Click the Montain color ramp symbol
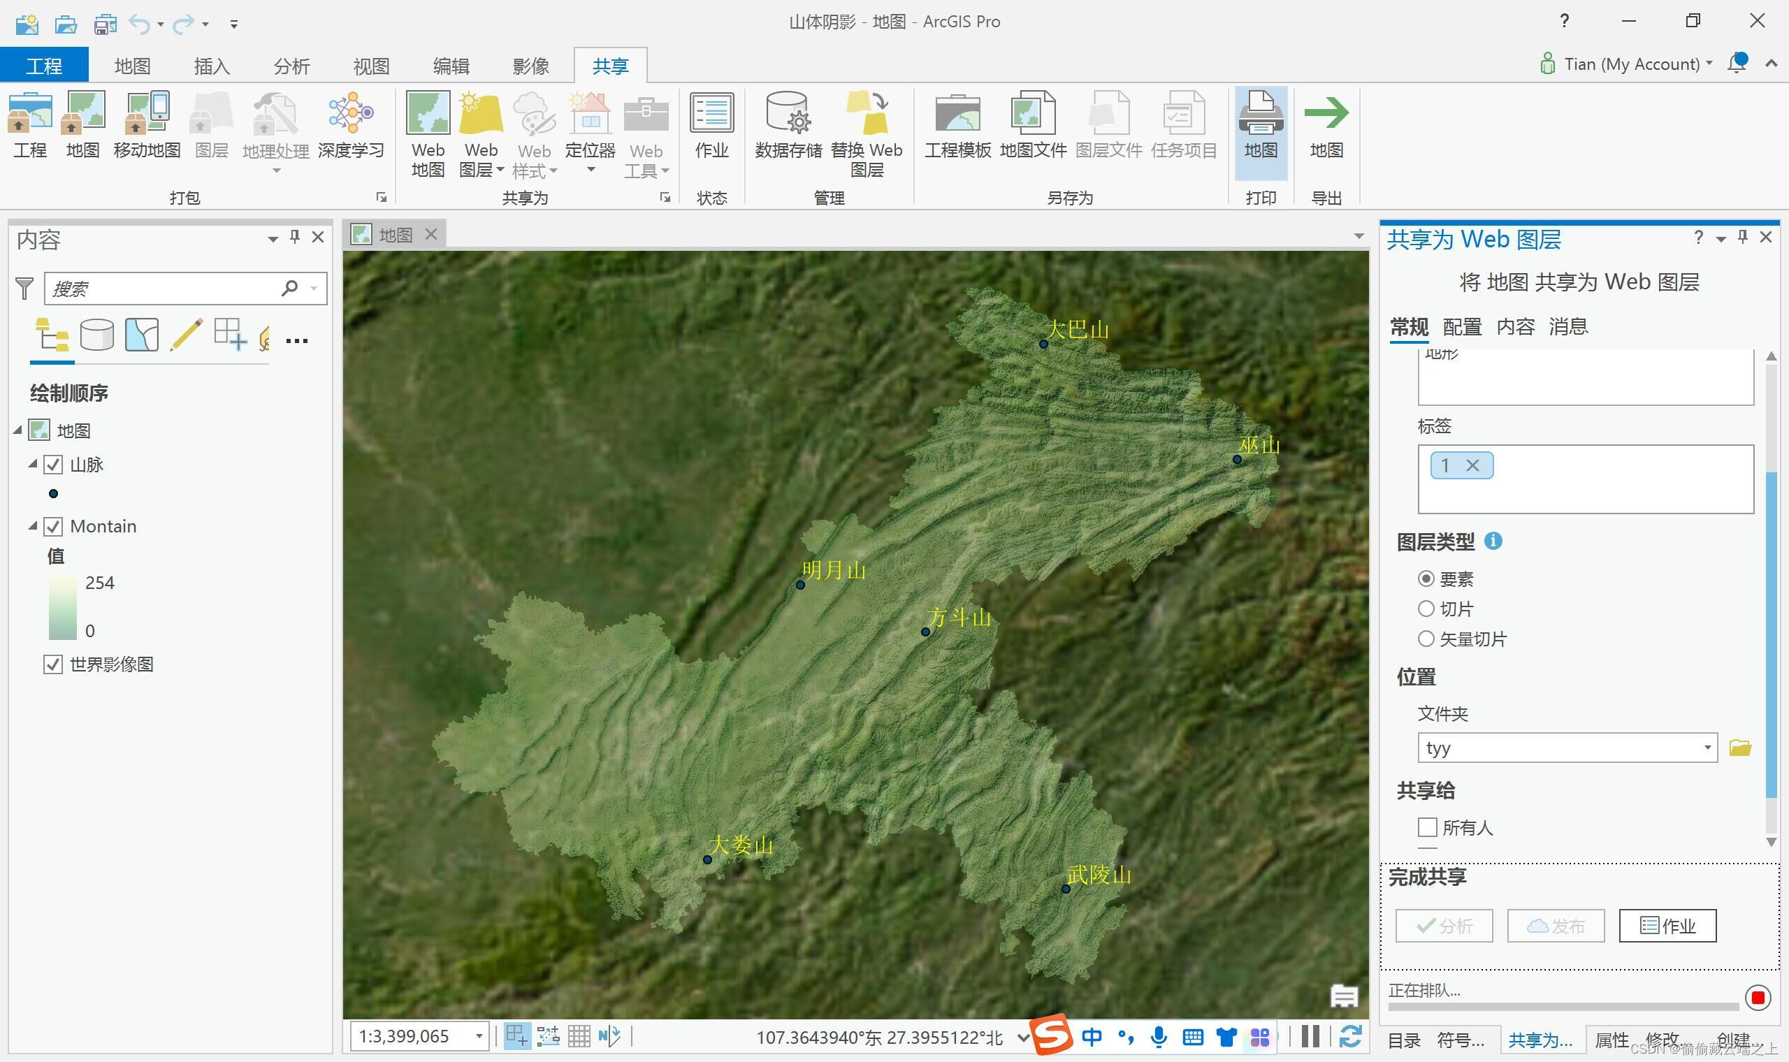 [62, 607]
